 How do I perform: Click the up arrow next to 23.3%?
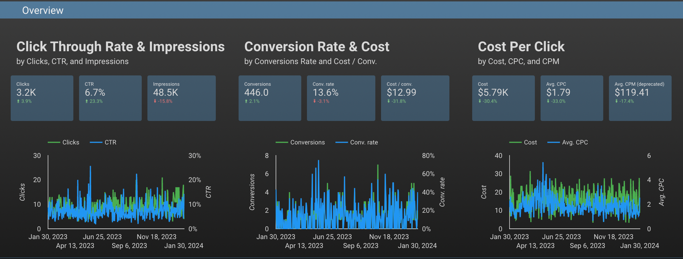[87, 101]
